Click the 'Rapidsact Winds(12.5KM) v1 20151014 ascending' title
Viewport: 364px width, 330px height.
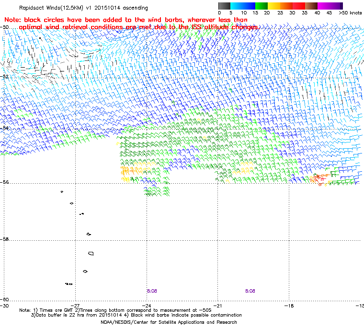click(83, 8)
